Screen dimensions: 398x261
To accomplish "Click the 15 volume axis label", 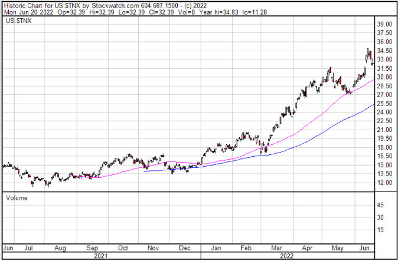I will point(381,230).
